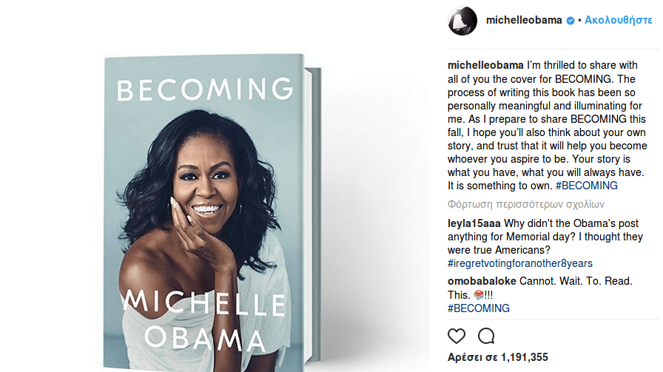The height and width of the screenshot is (372, 663).
Task: Like the post with the heart icon
Action: [x=457, y=336]
